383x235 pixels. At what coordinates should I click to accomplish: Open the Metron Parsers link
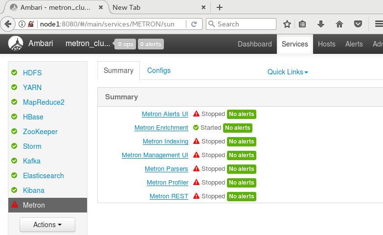(x=166, y=169)
